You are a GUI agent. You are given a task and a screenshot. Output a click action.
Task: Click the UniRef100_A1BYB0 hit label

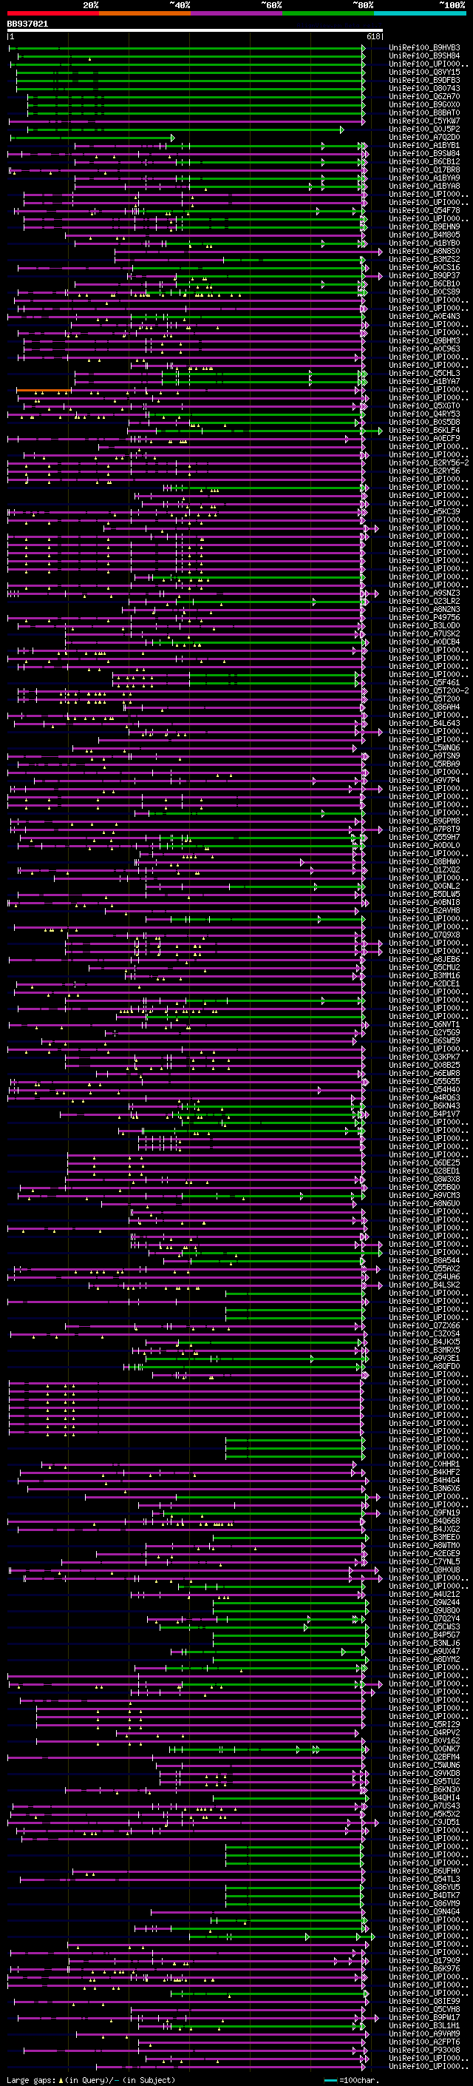pos(424,243)
